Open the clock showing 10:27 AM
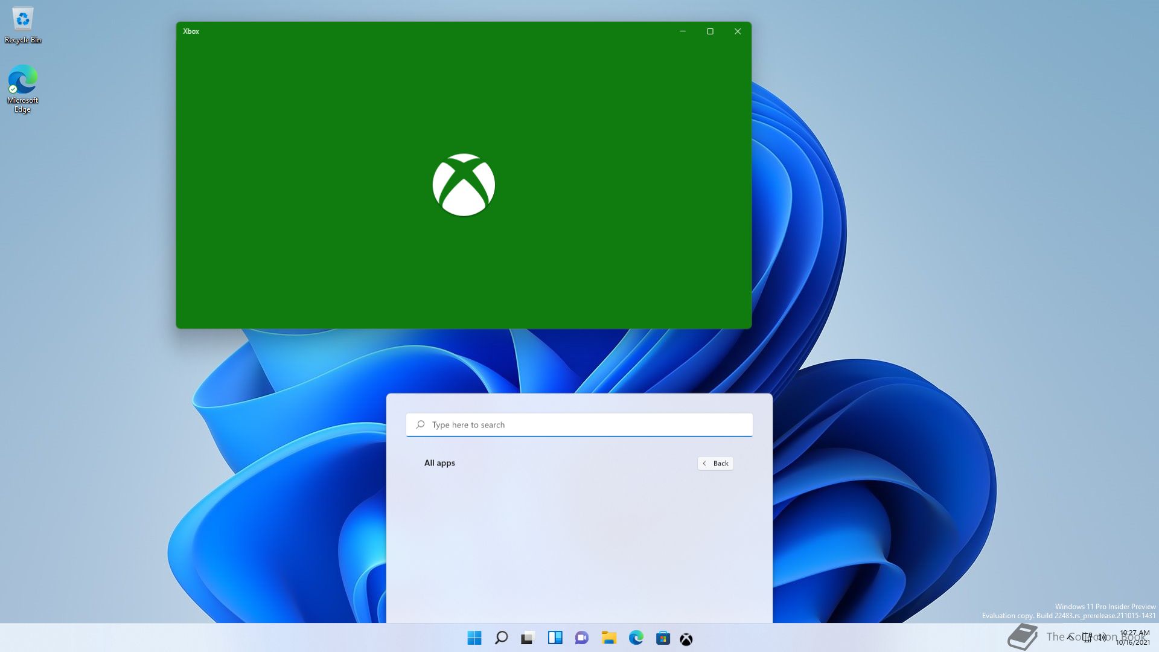Viewport: 1159px width, 652px height. coord(1133,638)
